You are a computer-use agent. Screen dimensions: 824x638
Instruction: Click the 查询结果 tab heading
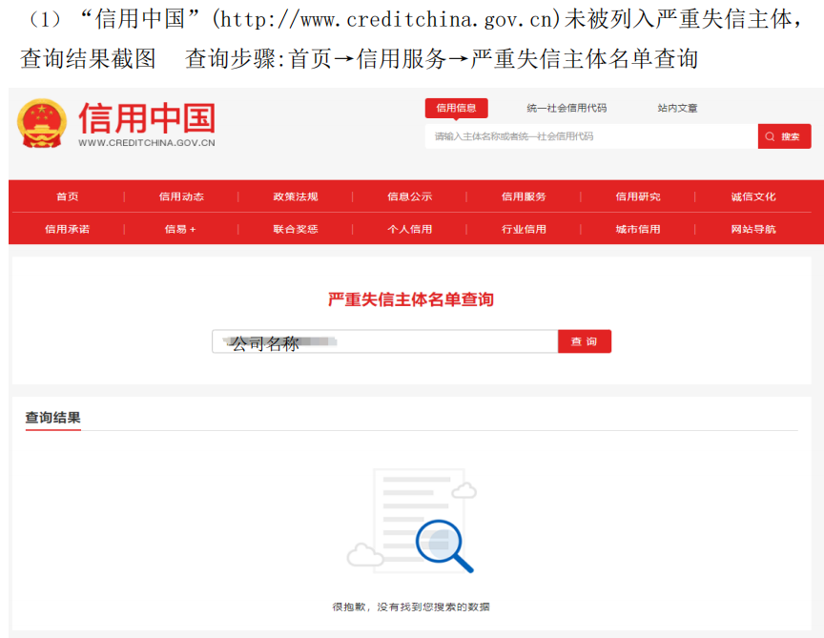tap(53, 418)
